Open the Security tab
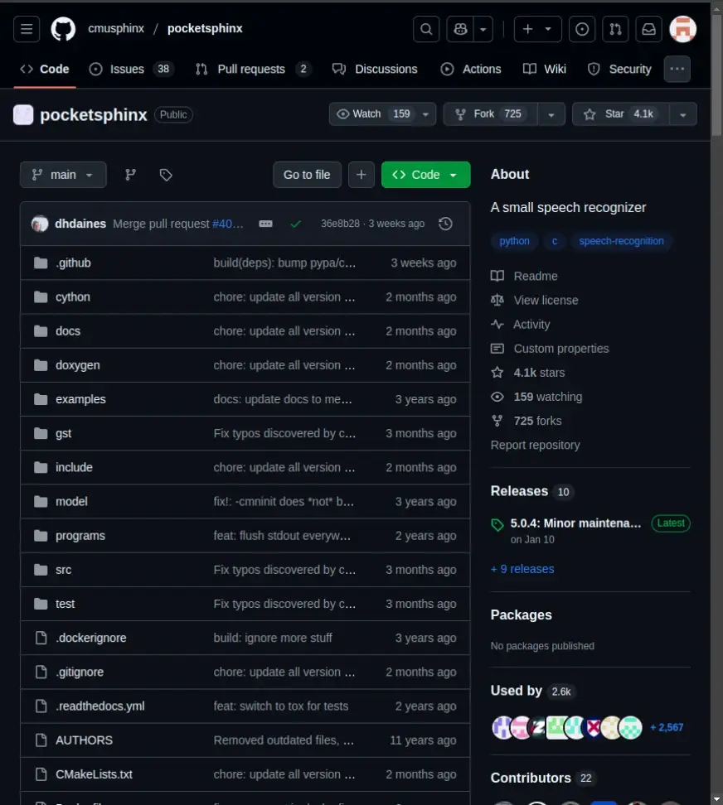723x805 pixels. click(619, 69)
